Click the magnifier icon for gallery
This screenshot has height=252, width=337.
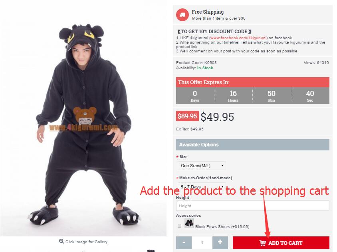click(61, 241)
